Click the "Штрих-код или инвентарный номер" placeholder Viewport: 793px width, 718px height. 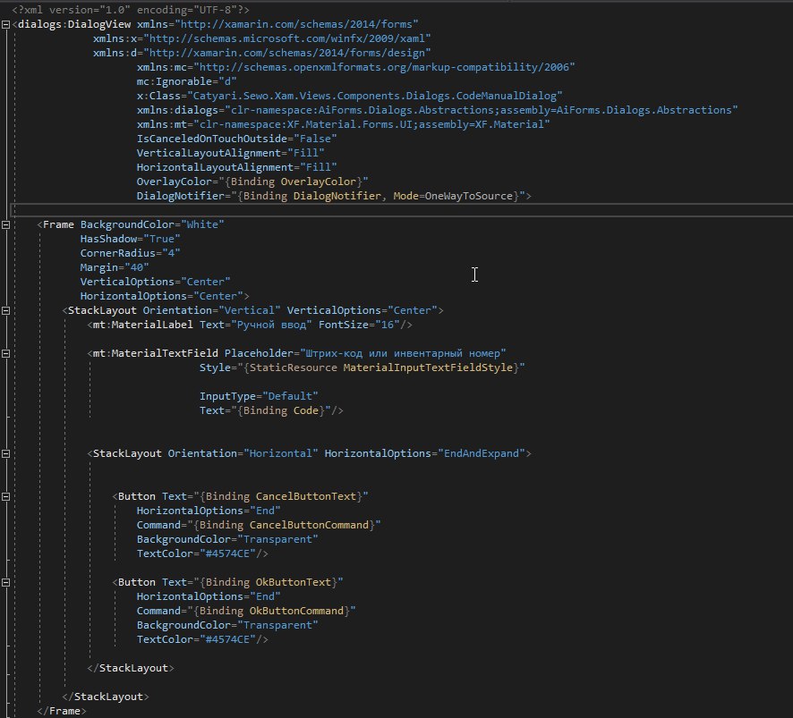coord(403,353)
